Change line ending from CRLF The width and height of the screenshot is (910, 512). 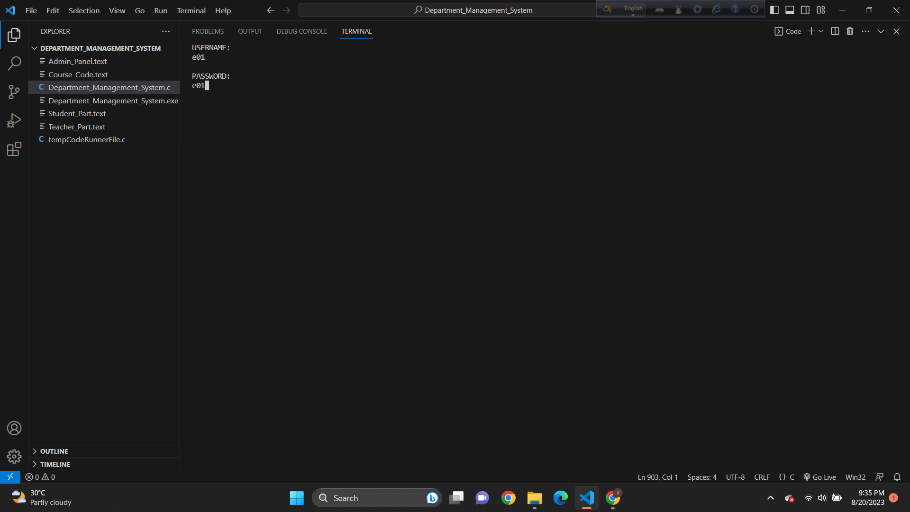tap(762, 477)
